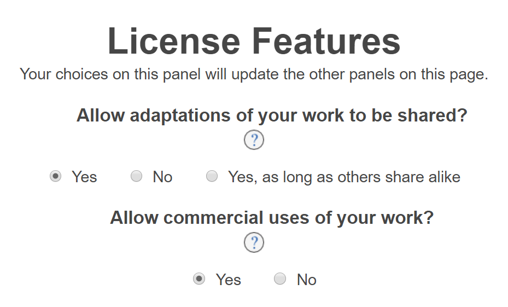
Task: Click the 'Your choices on this panel' description
Action: pyautogui.click(x=254, y=74)
